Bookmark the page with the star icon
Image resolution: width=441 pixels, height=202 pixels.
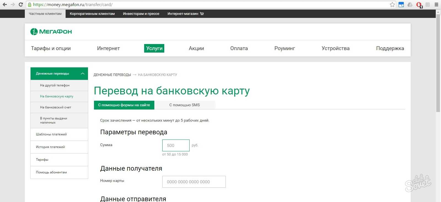392,4
